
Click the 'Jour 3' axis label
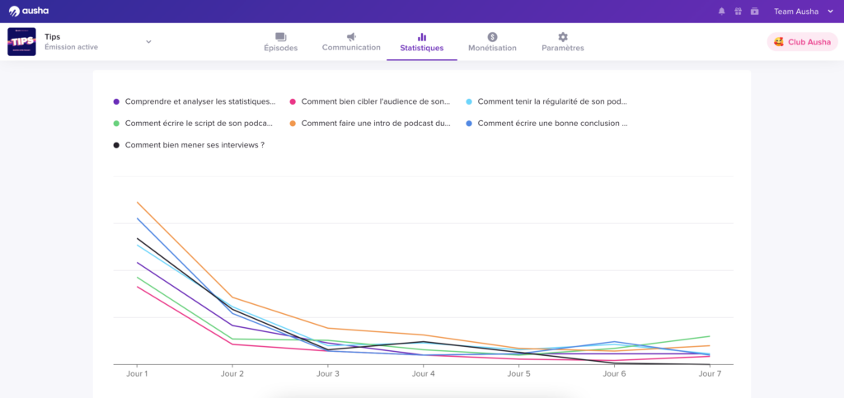pos(328,374)
